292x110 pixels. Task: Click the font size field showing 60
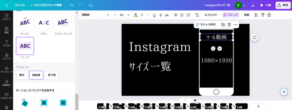(x=122, y=15)
